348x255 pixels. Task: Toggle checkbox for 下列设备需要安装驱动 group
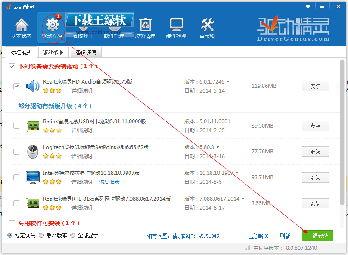12,66
